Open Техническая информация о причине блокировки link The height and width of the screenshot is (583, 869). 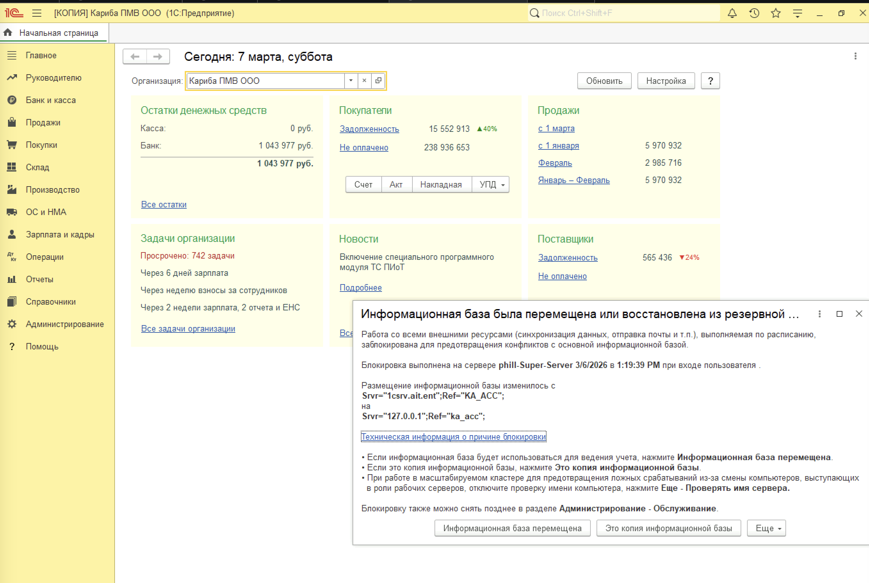point(453,437)
